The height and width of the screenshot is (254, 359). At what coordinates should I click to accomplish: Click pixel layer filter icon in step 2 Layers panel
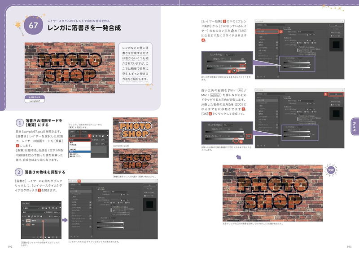click(43, 208)
